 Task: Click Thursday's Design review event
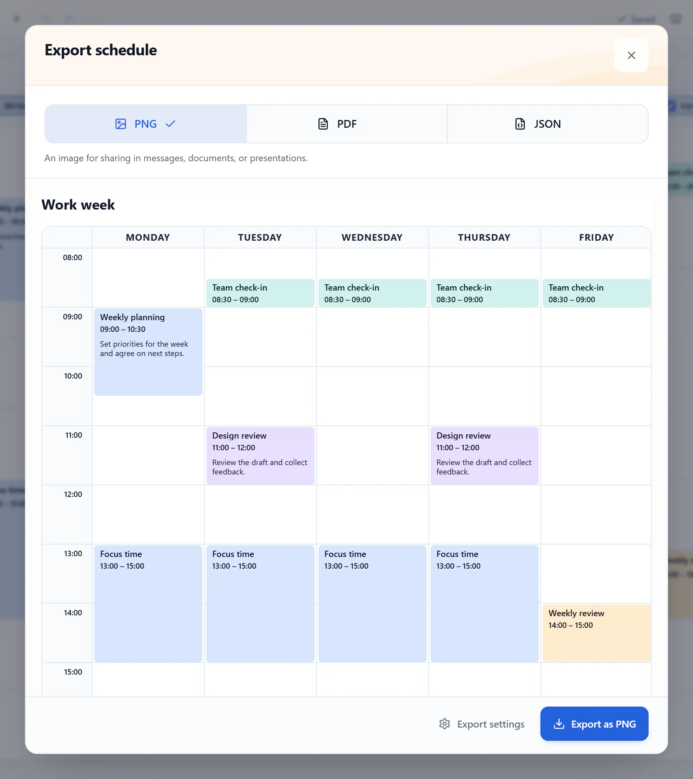(485, 456)
